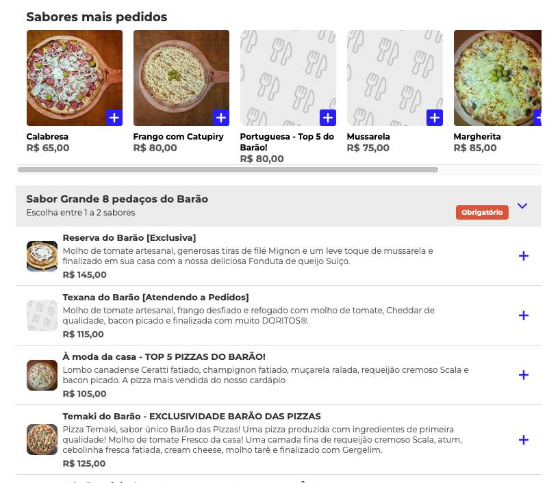Click the Obrigatório badge
This screenshot has width=560, height=483.
(x=482, y=213)
